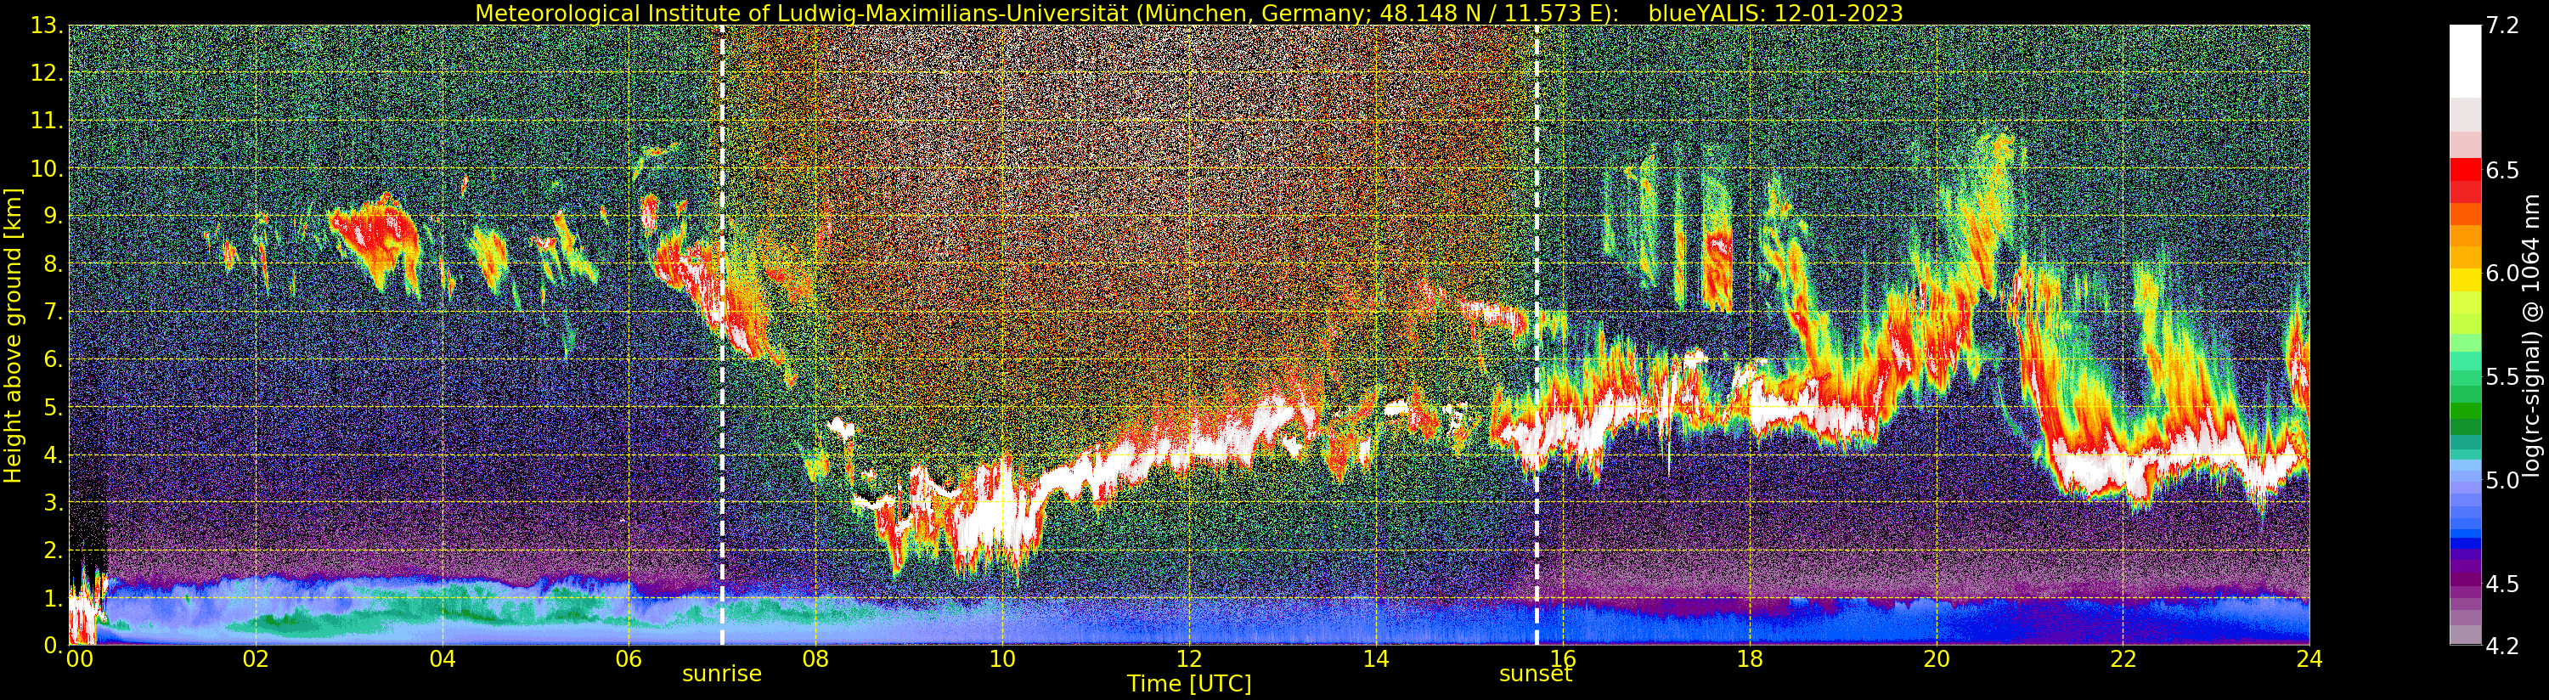Image resolution: width=2549 pixels, height=700 pixels.
Task: Click the white dashed sunset marker line
Action: (x=1537, y=335)
